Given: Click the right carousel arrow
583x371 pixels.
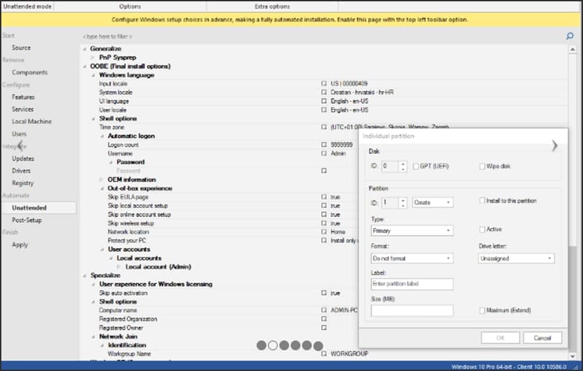Looking at the screenshot, I should (x=554, y=145).
